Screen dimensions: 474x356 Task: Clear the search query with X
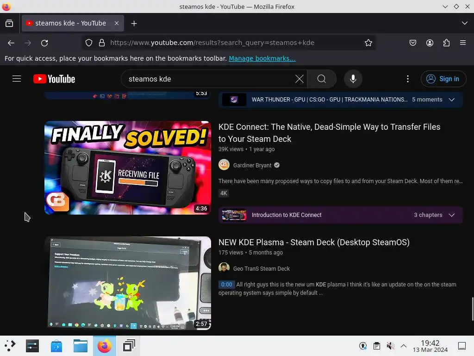(299, 79)
